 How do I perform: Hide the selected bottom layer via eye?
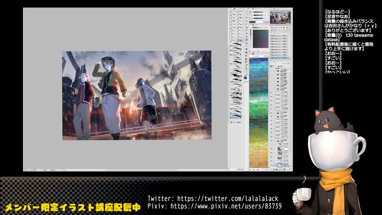pos(271,165)
